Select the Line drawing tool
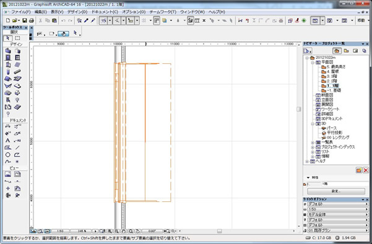This screenshot has width=372, height=244. [x=17, y=147]
